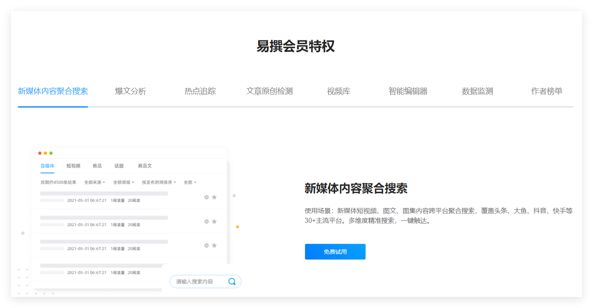Choose the 商品 tab in the preview

[x=97, y=166]
